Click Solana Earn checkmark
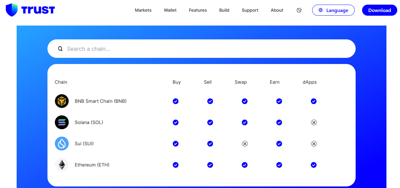Screen dimensions: 400x188 coord(279,122)
